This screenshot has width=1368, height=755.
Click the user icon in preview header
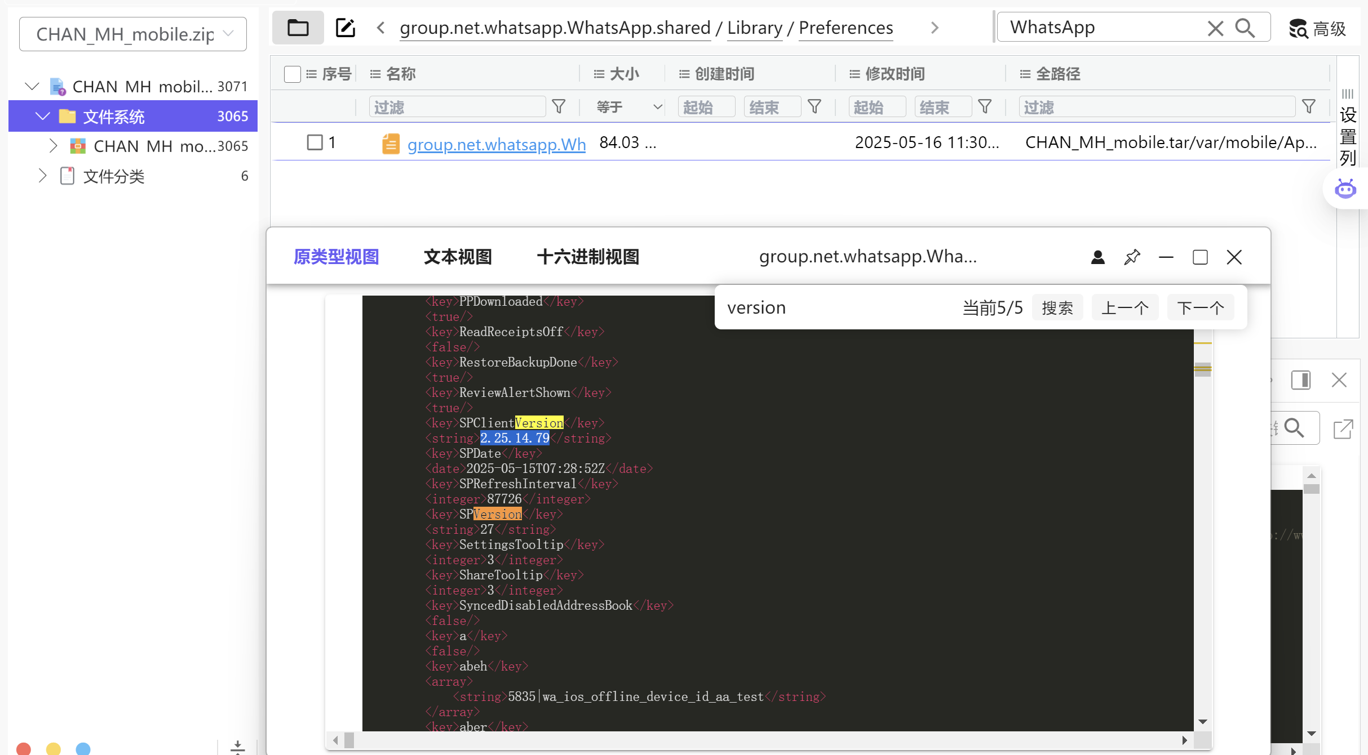(x=1097, y=257)
